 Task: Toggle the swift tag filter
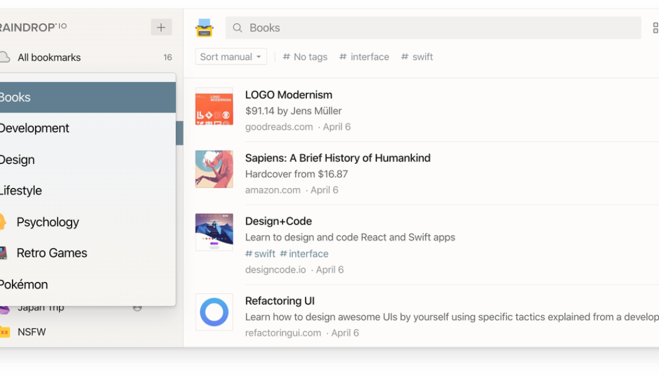(x=417, y=56)
